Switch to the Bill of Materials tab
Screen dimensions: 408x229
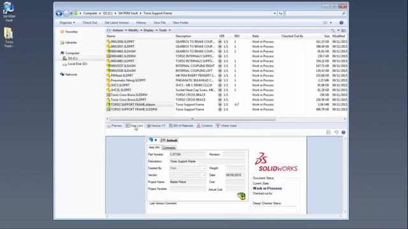click(181, 126)
